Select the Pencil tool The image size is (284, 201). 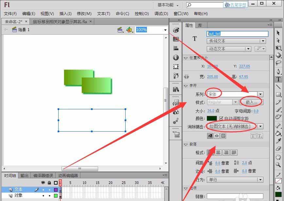pyautogui.click(x=278, y=102)
